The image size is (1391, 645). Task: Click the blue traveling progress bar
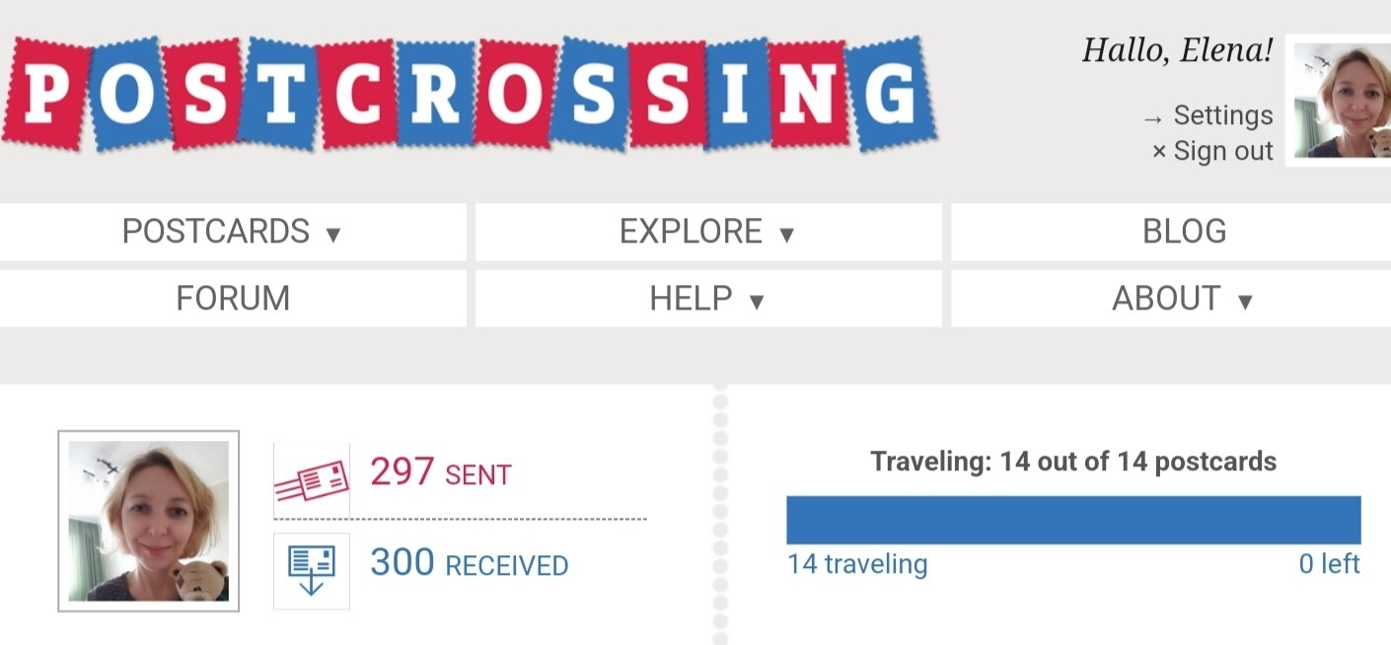pos(1073,520)
